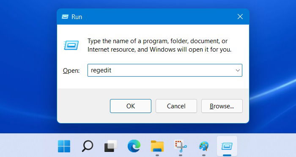Launch Microsoft Edge from taskbar

[x=134, y=146]
